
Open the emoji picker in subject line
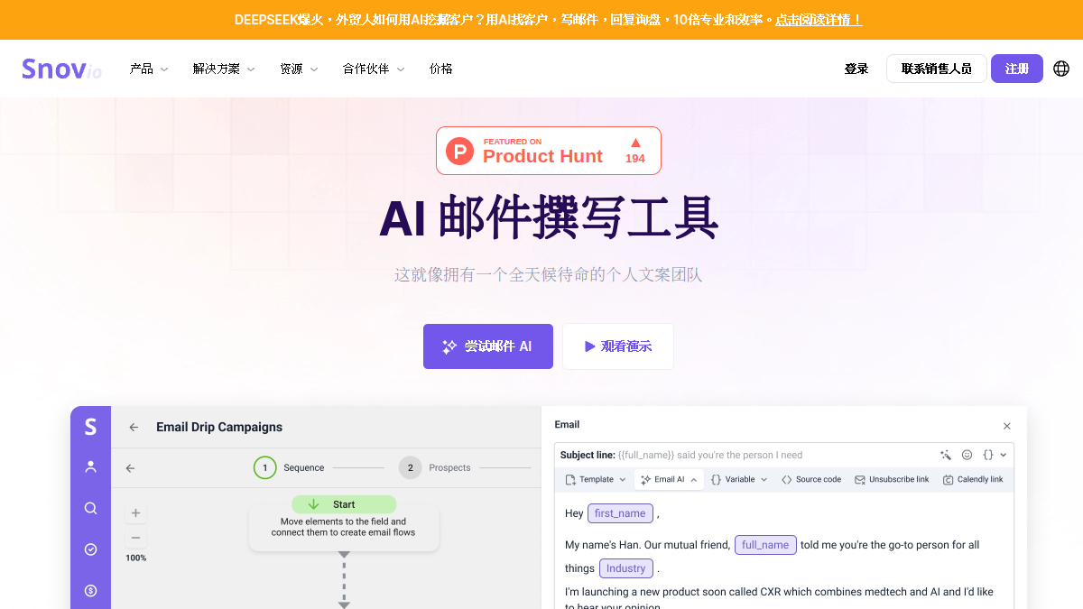pyautogui.click(x=967, y=456)
